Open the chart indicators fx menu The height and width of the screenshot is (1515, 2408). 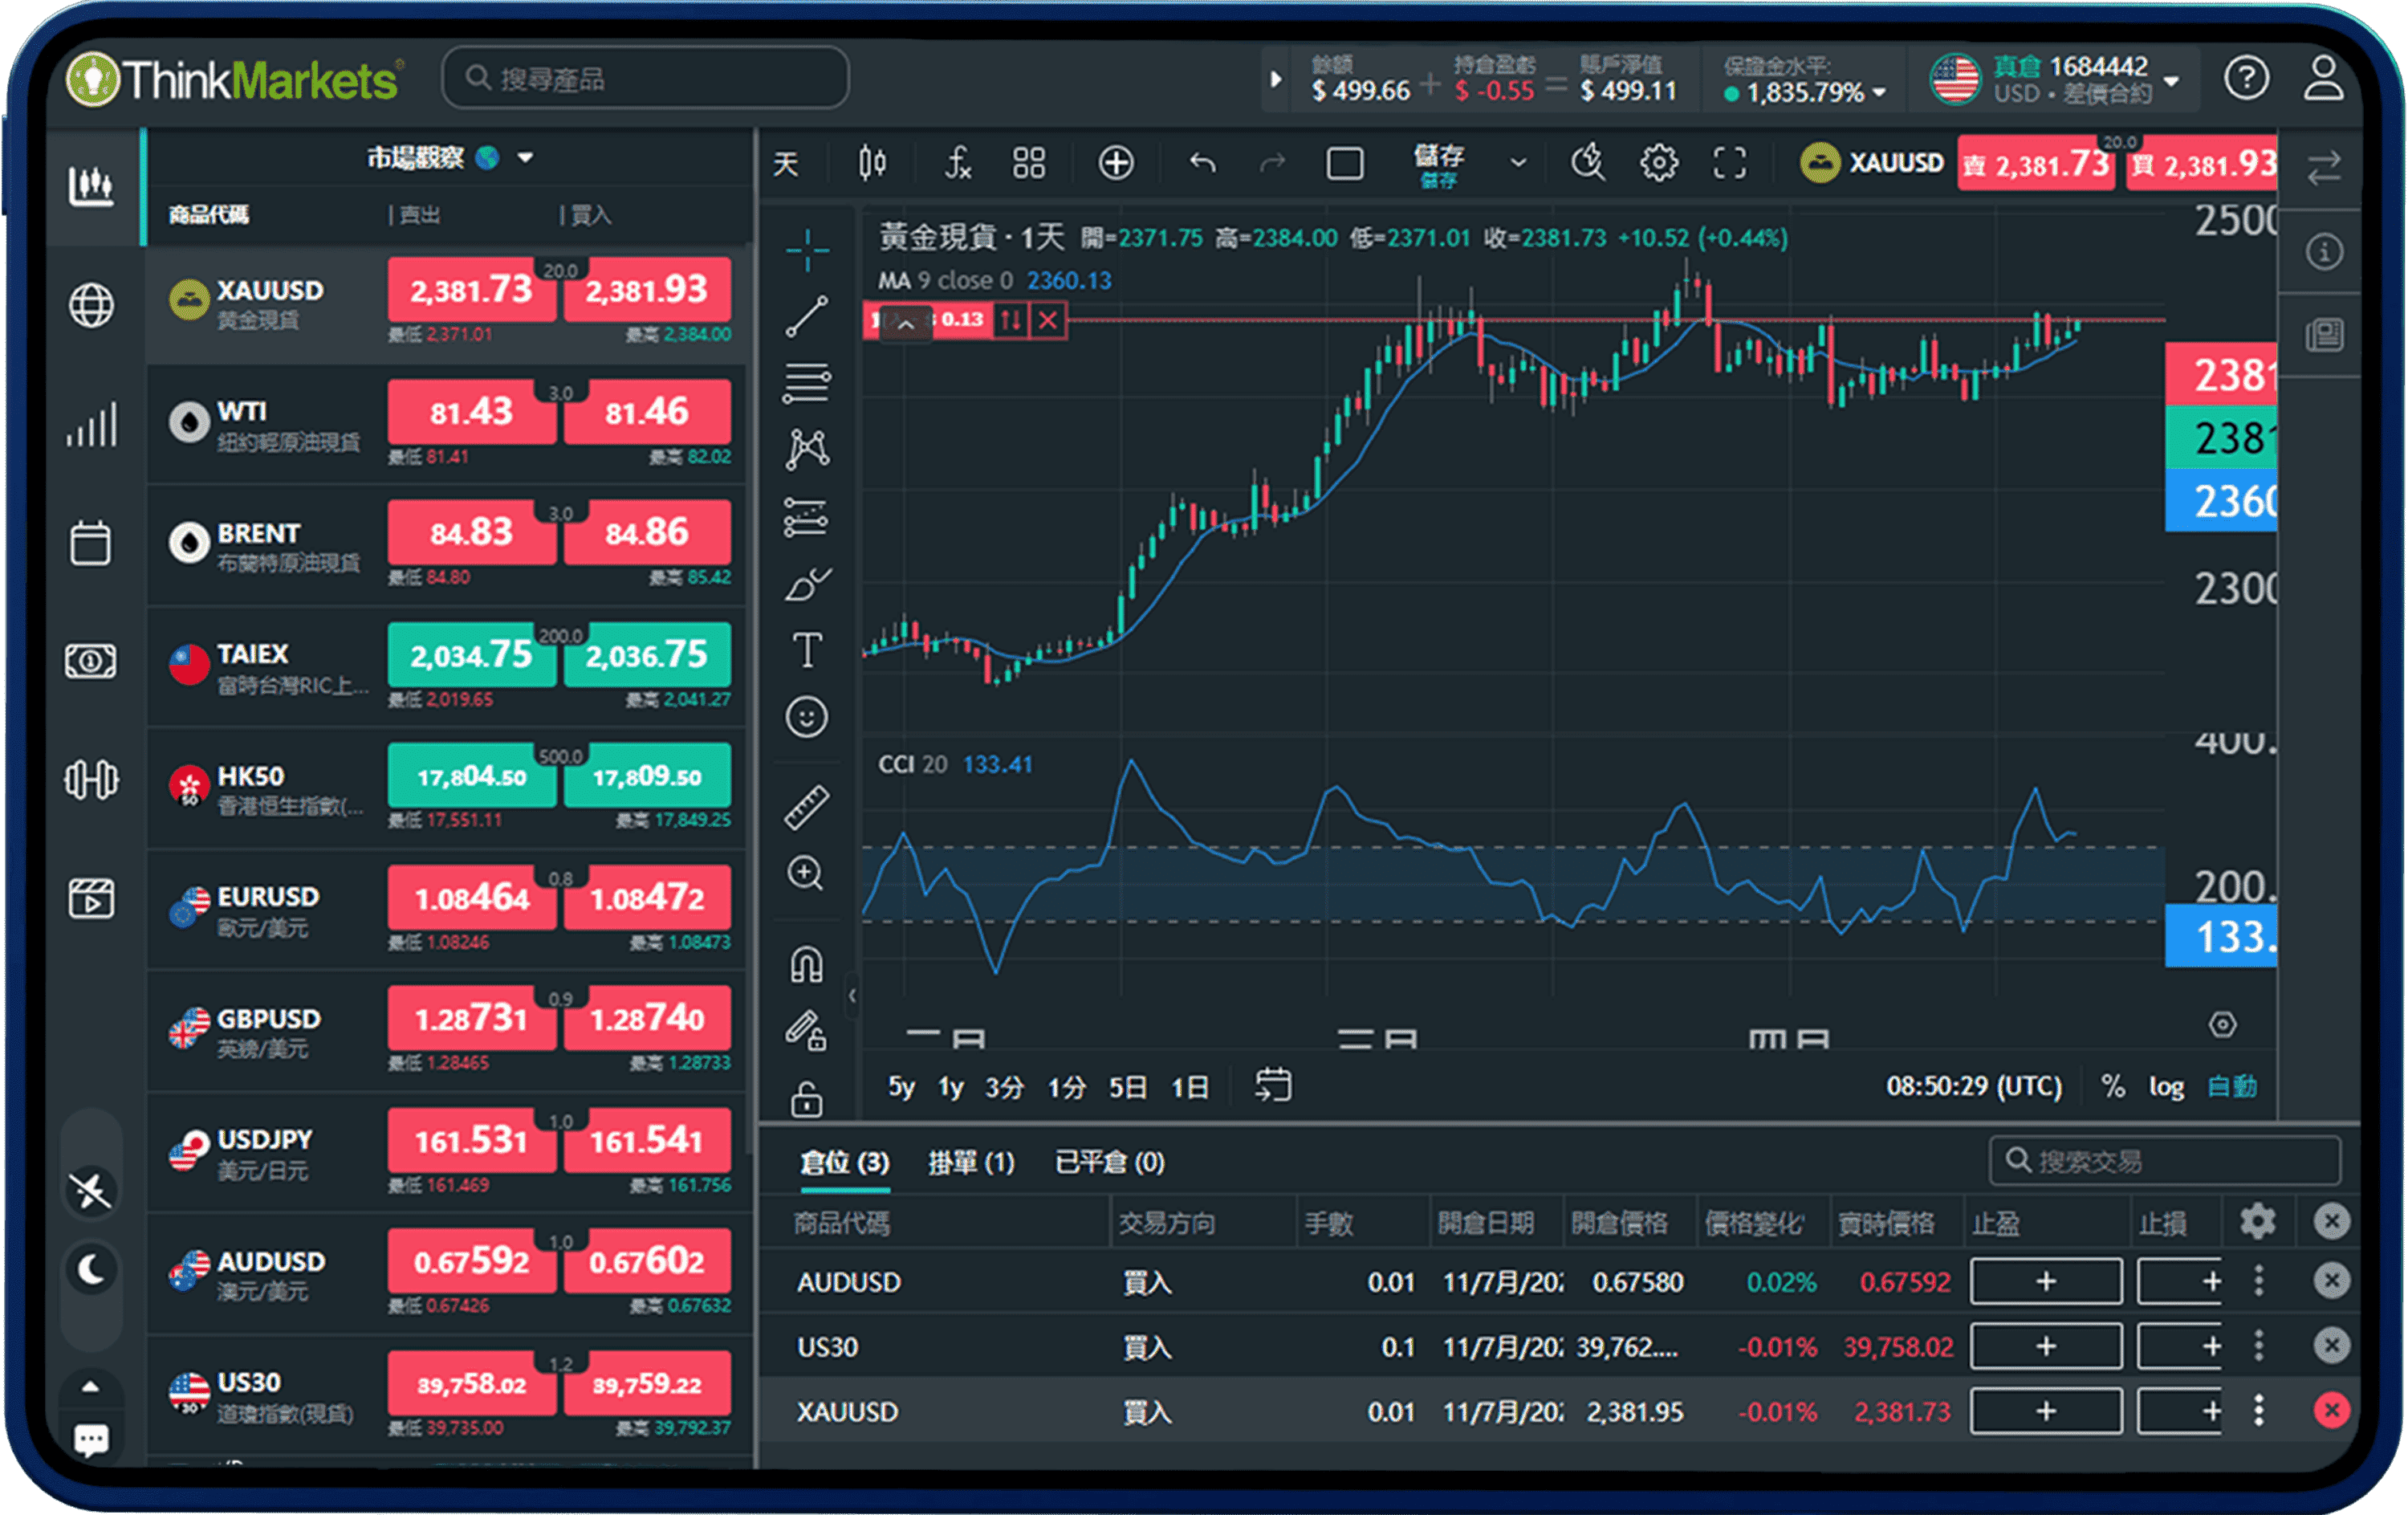click(957, 162)
